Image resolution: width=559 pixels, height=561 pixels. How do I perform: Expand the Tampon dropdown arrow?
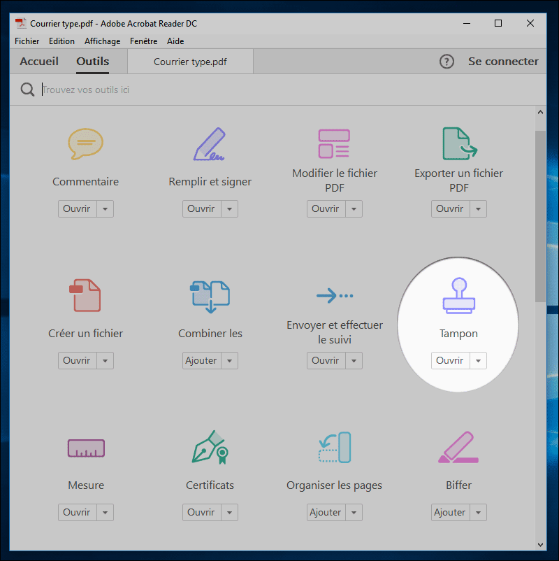478,360
